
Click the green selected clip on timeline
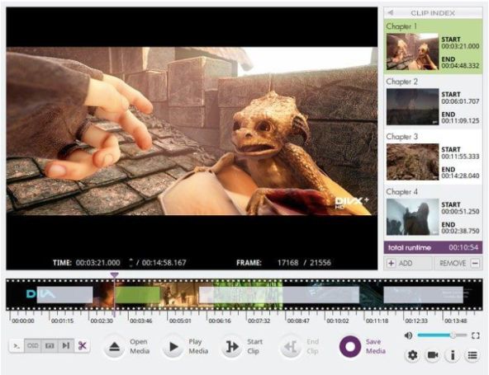[137, 295]
